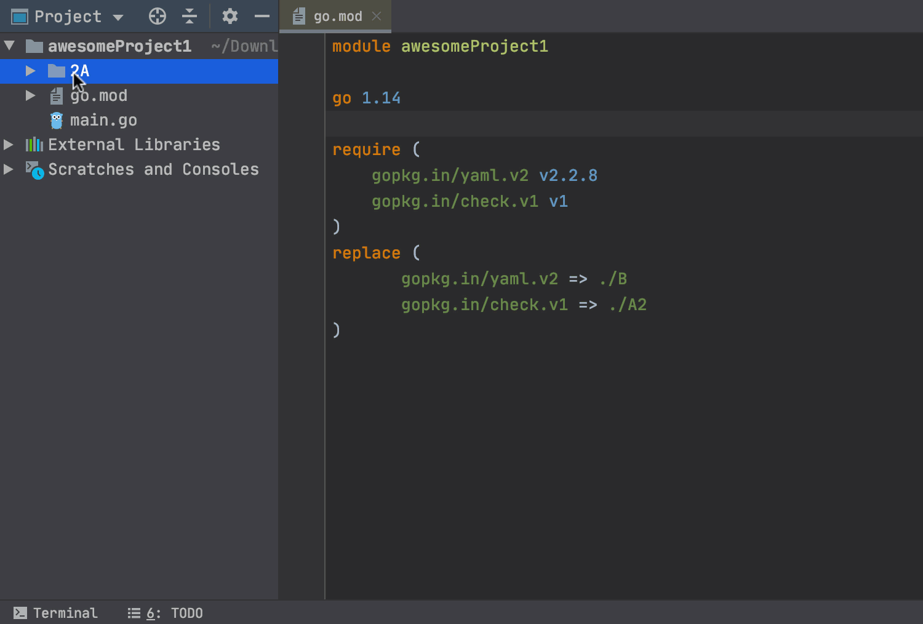Screen dimensions: 923x624
Task: Click the closing parenthesis of require block
Action: coord(336,227)
